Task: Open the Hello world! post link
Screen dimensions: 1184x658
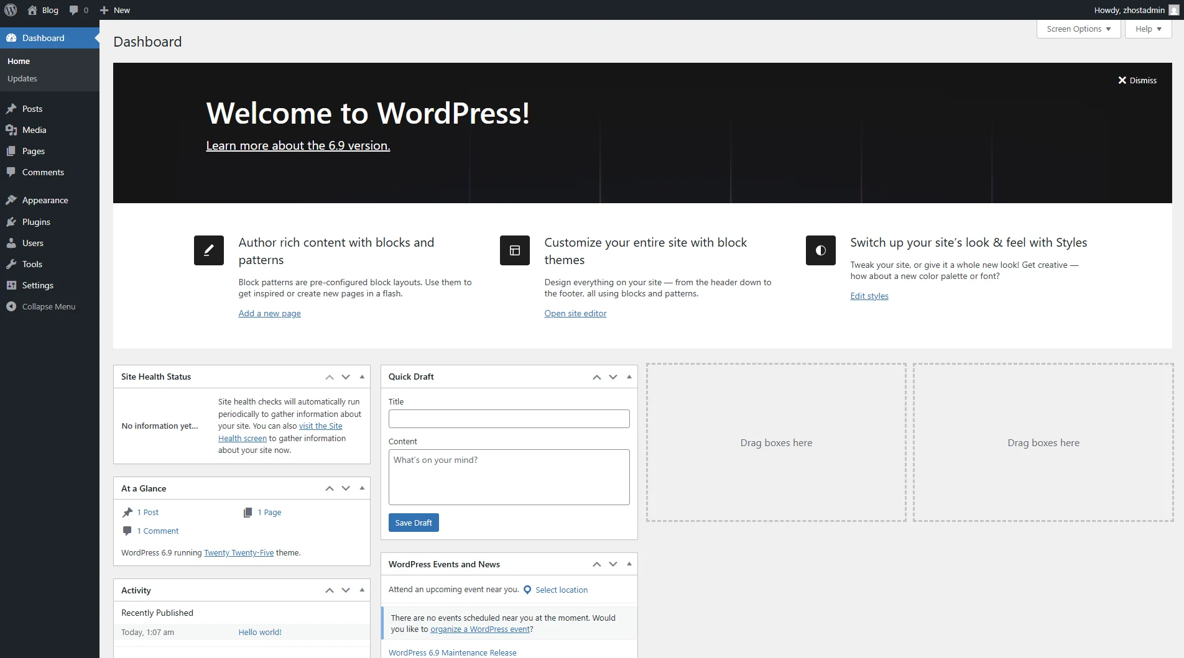Action: 260,632
